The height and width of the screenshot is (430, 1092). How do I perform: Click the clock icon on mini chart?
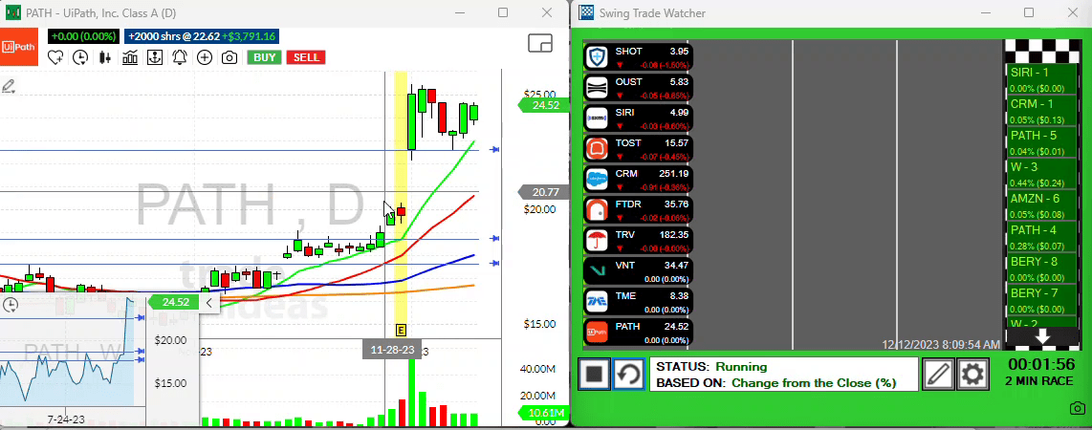click(10, 305)
